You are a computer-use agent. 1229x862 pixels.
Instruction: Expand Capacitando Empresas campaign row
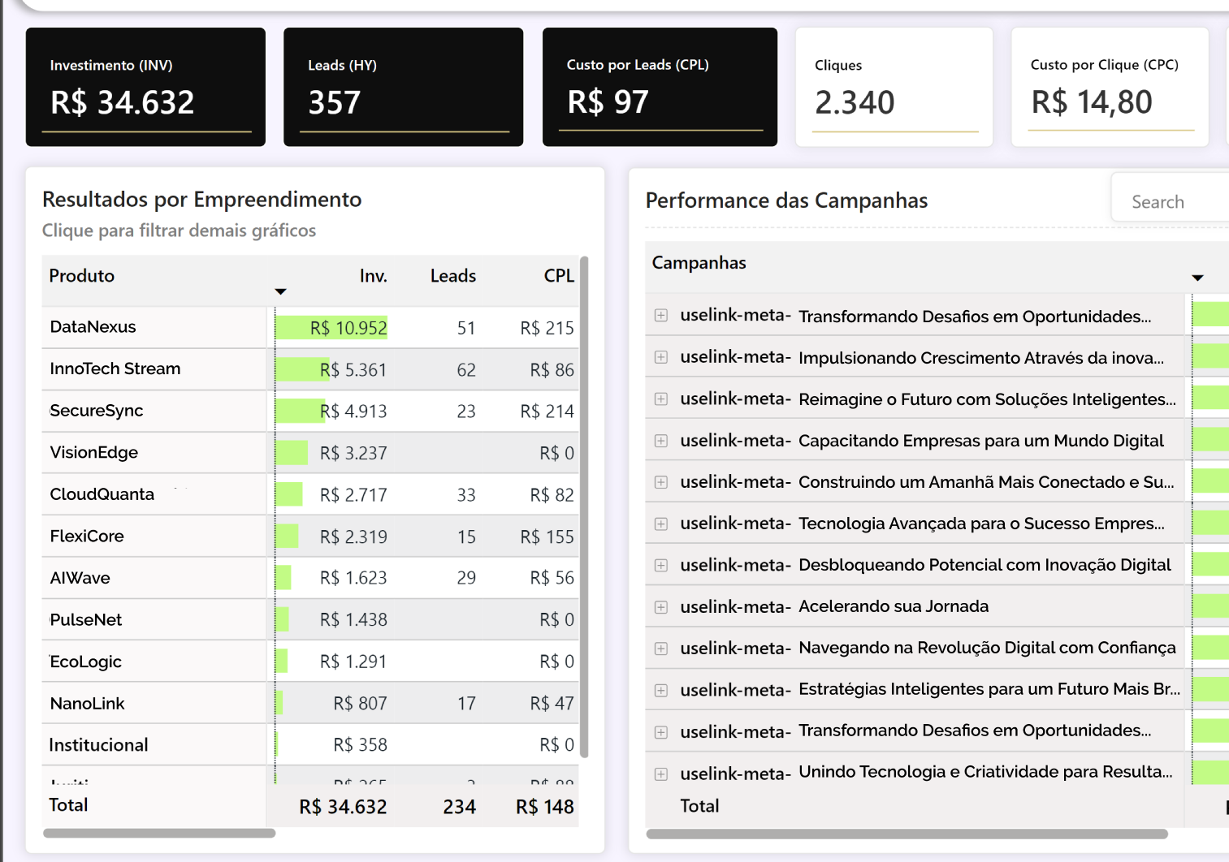661,441
